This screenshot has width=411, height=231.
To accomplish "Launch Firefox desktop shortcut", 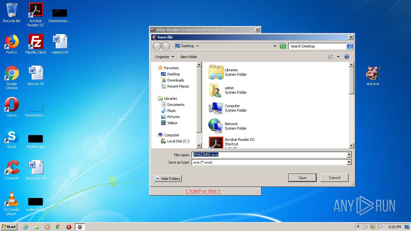I will [12, 44].
